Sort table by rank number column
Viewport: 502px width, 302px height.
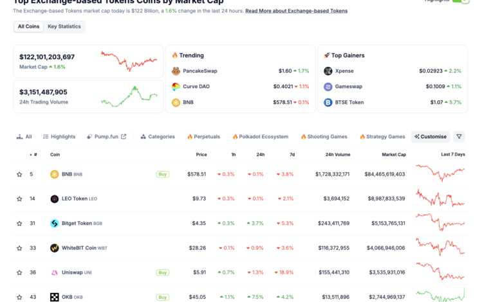pos(33,155)
